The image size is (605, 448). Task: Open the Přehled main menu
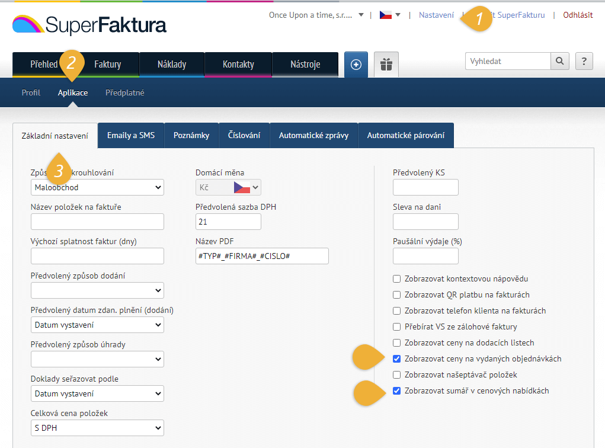pyautogui.click(x=44, y=65)
